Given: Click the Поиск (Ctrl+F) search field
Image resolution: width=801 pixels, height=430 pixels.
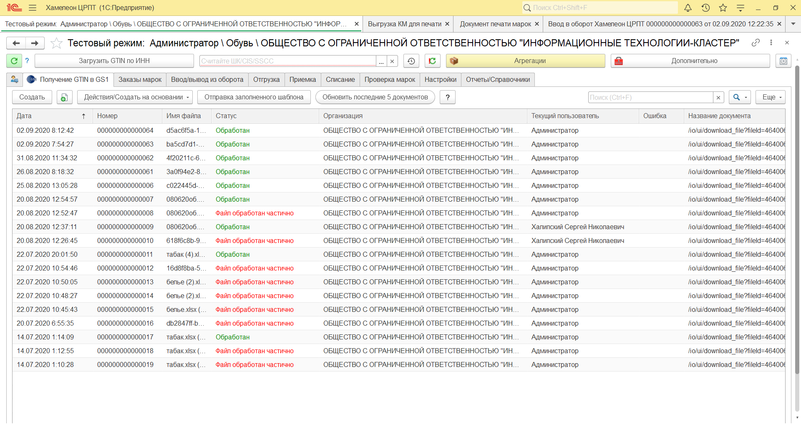Looking at the screenshot, I should pos(650,97).
